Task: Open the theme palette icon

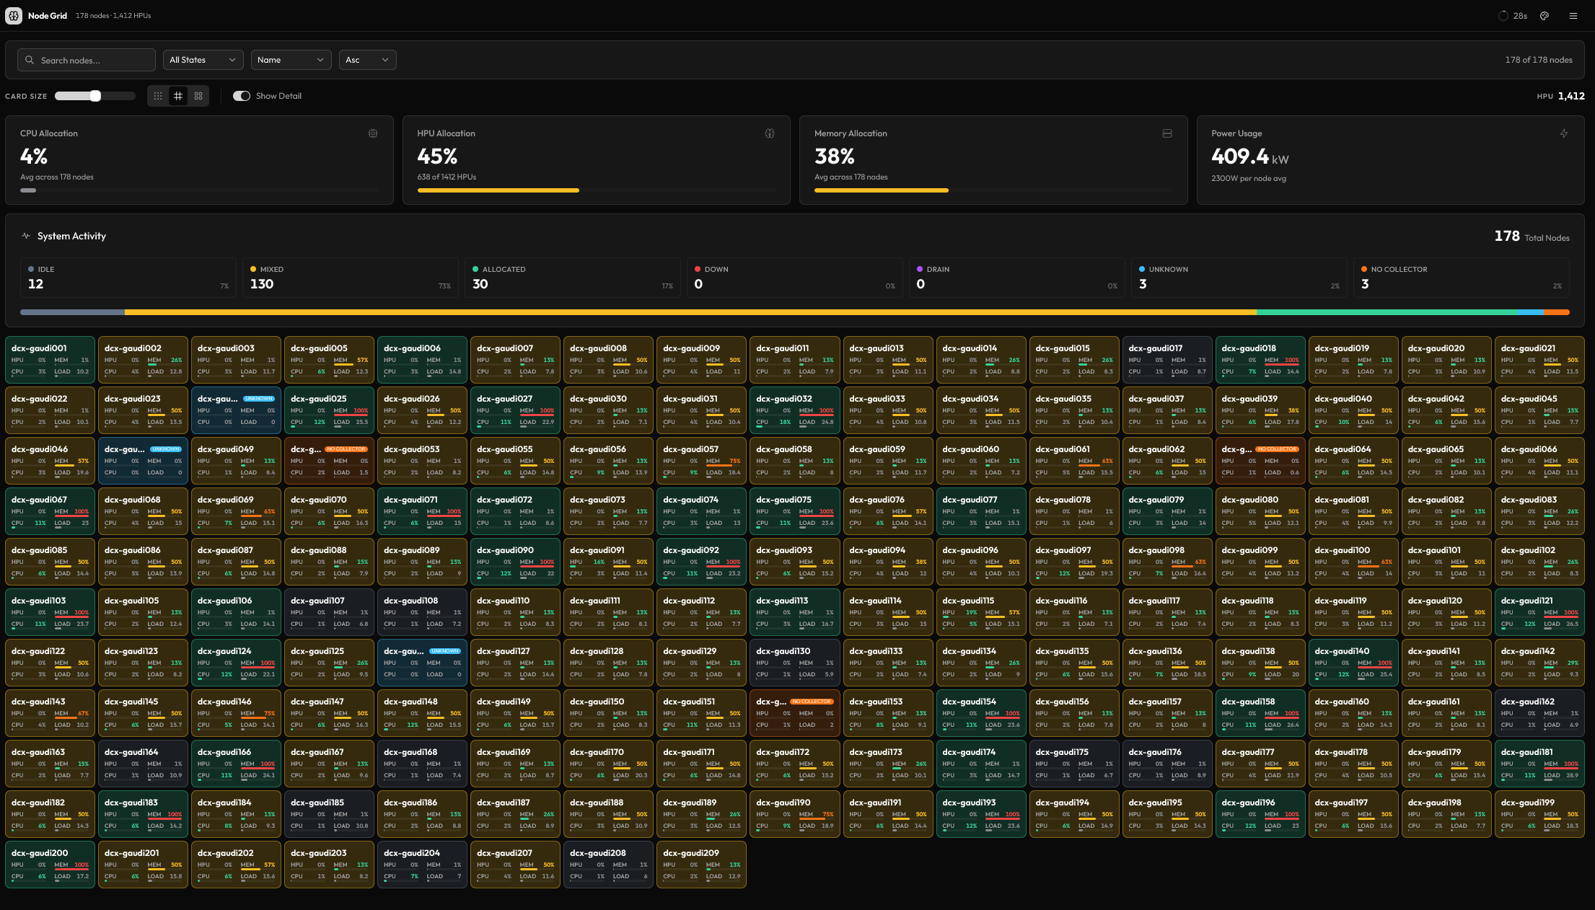Action: coord(1545,16)
